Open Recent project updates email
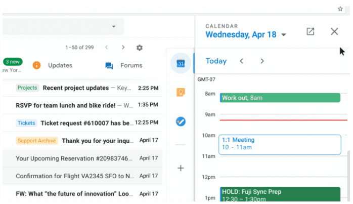The image size is (353, 204). click(82, 88)
